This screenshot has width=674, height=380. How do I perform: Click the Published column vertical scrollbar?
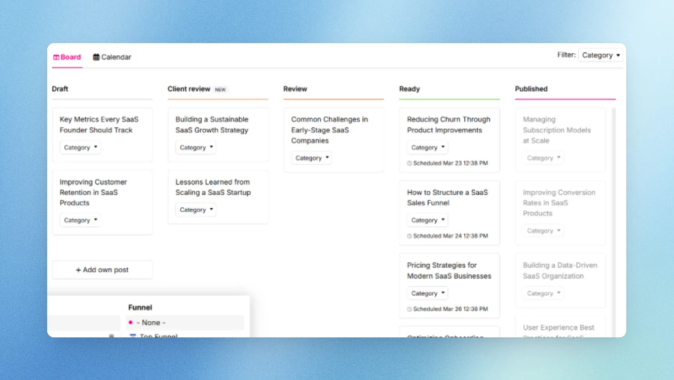click(614, 222)
